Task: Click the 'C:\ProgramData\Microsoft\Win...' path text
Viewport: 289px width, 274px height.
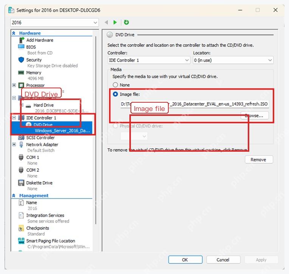Action: coord(59,247)
